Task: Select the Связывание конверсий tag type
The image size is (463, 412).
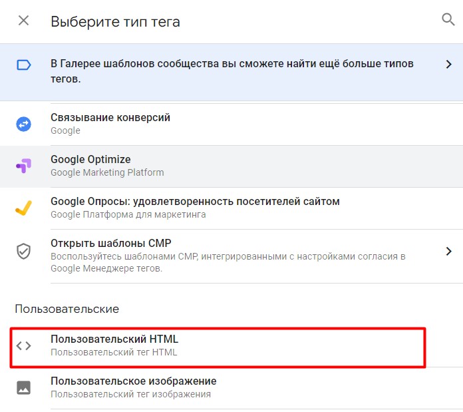Action: 110,118
